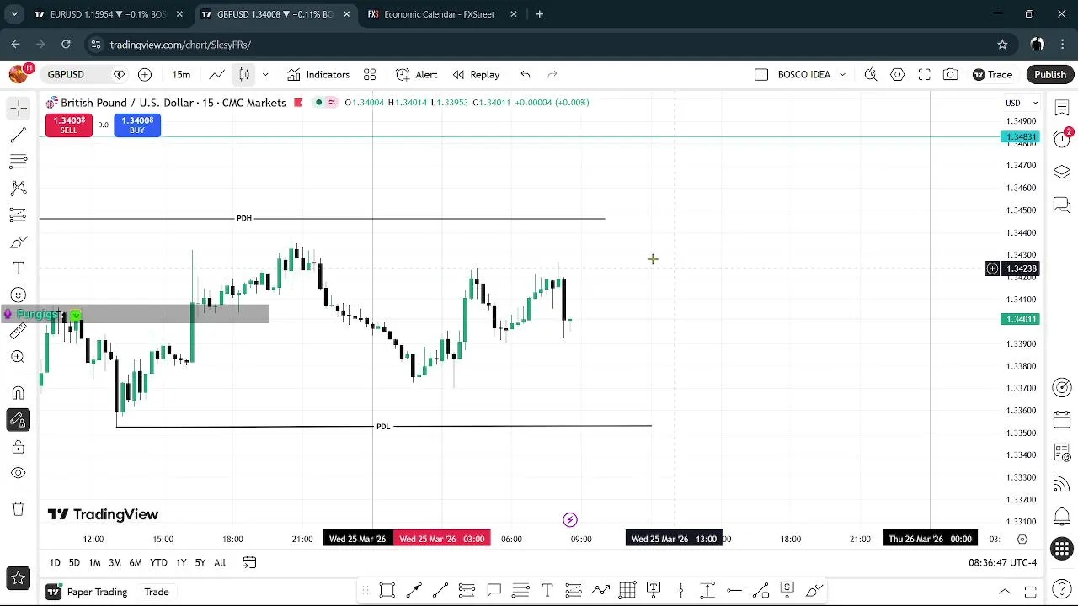Viewport: 1078px width, 606px height.
Task: Open the alerts panel clock icon
Action: [1062, 139]
